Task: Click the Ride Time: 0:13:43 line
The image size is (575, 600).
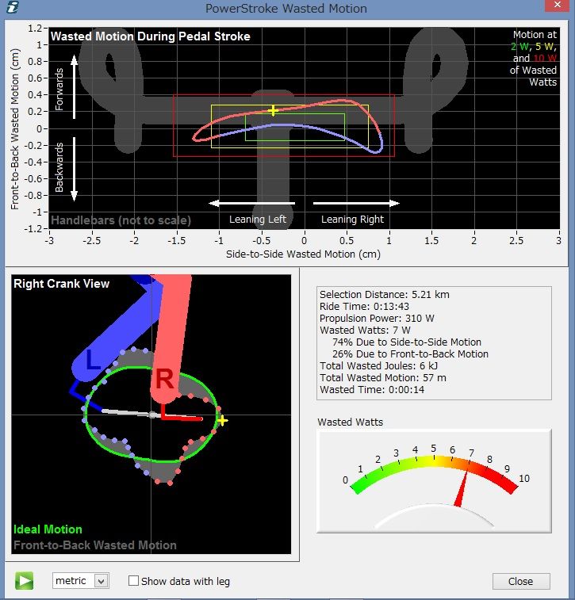Action: point(364,306)
